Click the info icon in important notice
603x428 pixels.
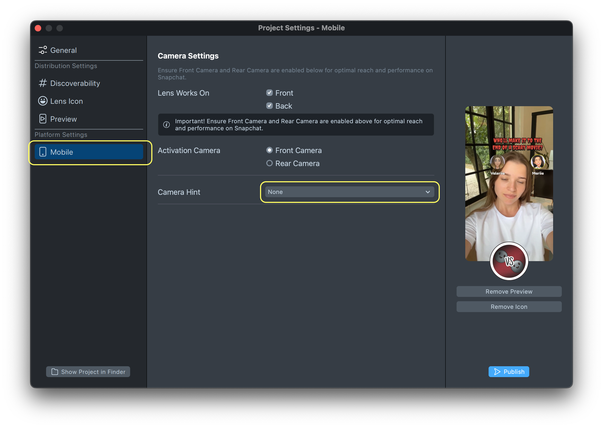166,125
